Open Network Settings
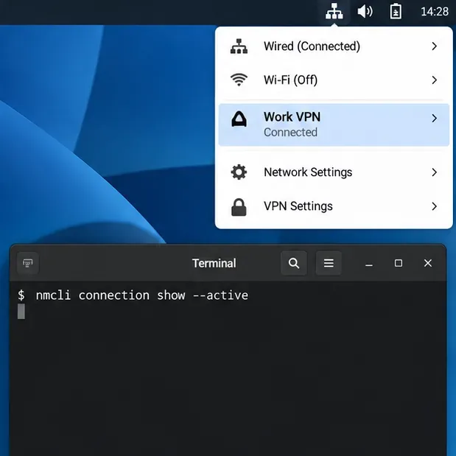 click(x=334, y=172)
